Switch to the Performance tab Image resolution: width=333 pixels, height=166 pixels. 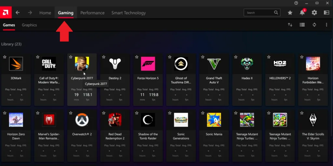click(92, 13)
